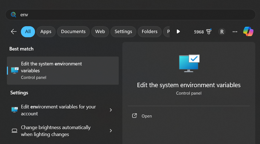260x144 pixels.
Task: Select the partially hidden P filter tab
Action: coord(167,31)
